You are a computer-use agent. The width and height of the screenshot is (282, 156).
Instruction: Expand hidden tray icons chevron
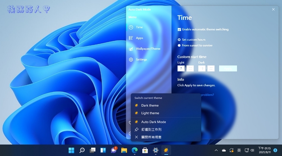[216, 150]
